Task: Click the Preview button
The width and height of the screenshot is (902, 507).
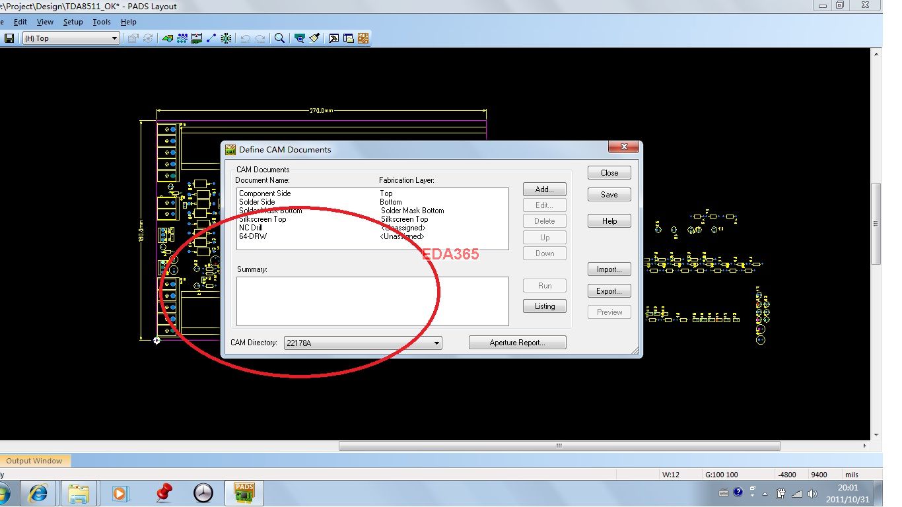Action: point(609,312)
